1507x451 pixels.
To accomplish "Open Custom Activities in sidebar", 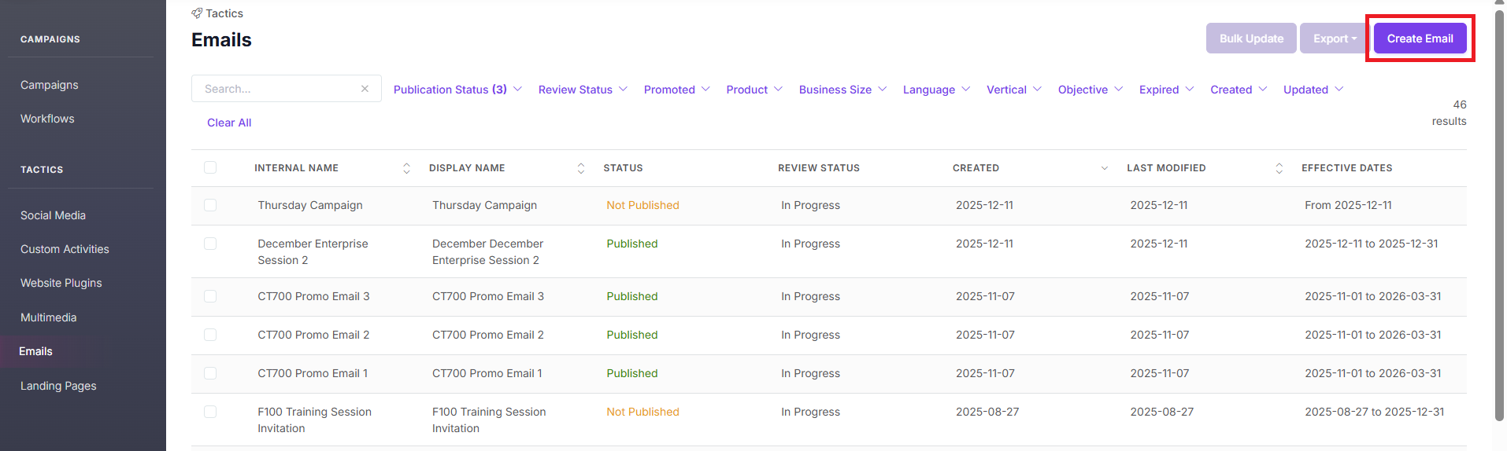I will [x=65, y=249].
